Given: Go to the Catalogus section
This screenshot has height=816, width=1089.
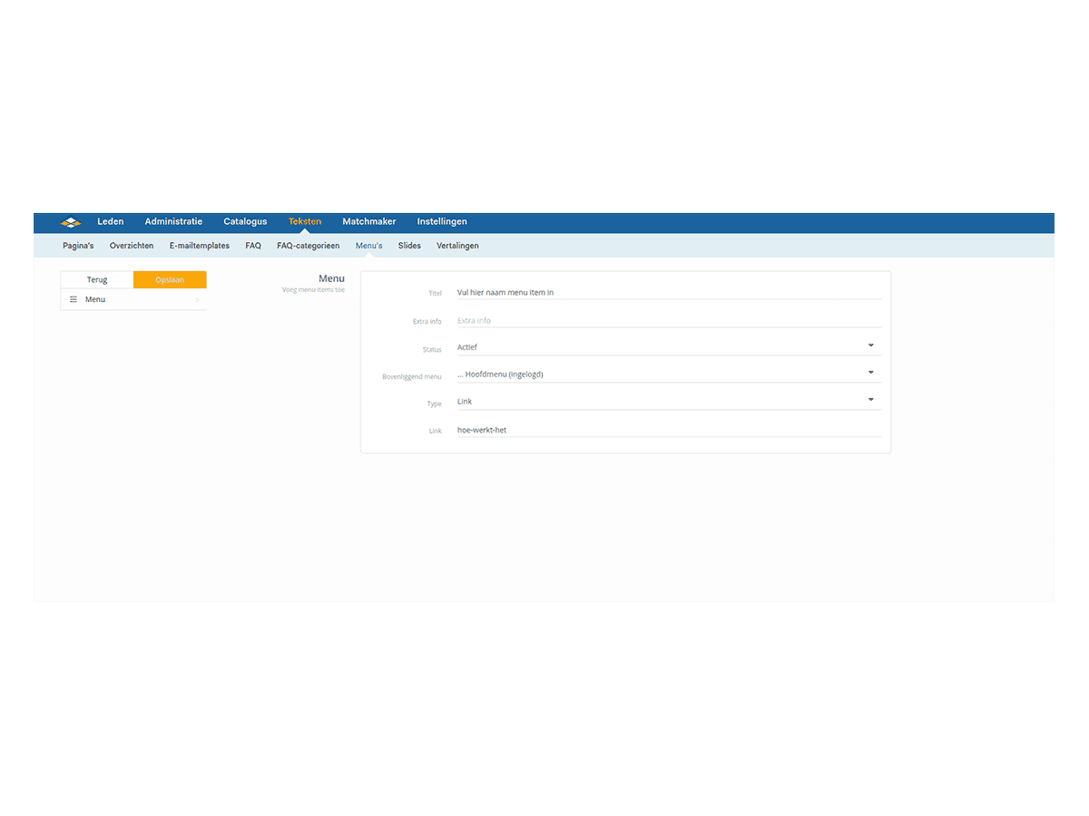Looking at the screenshot, I should 245,222.
